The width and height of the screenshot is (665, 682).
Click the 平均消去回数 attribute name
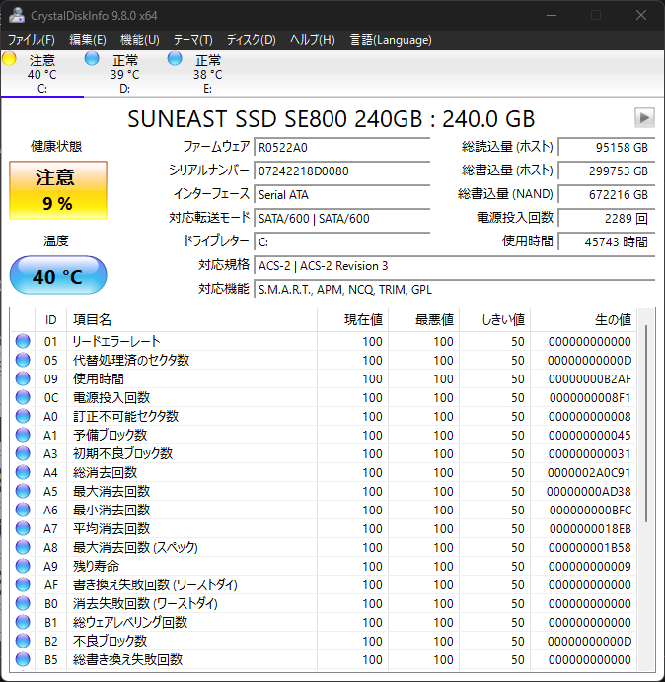[111, 528]
